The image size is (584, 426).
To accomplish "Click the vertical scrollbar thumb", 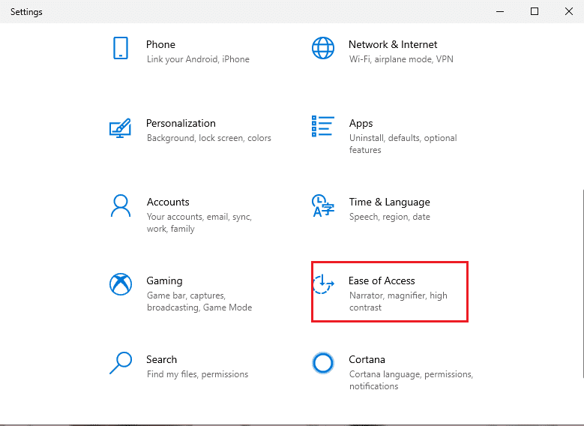I will pyautogui.click(x=583, y=283).
